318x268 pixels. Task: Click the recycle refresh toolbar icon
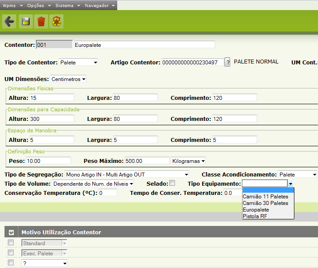pyautogui.click(x=56, y=21)
